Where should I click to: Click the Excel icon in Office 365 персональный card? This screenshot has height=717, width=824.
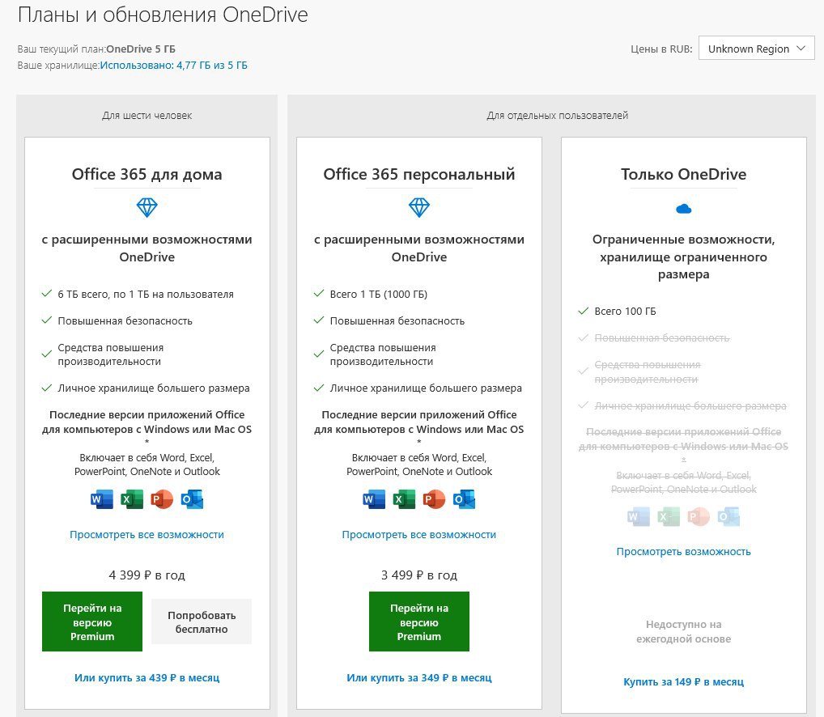404,499
